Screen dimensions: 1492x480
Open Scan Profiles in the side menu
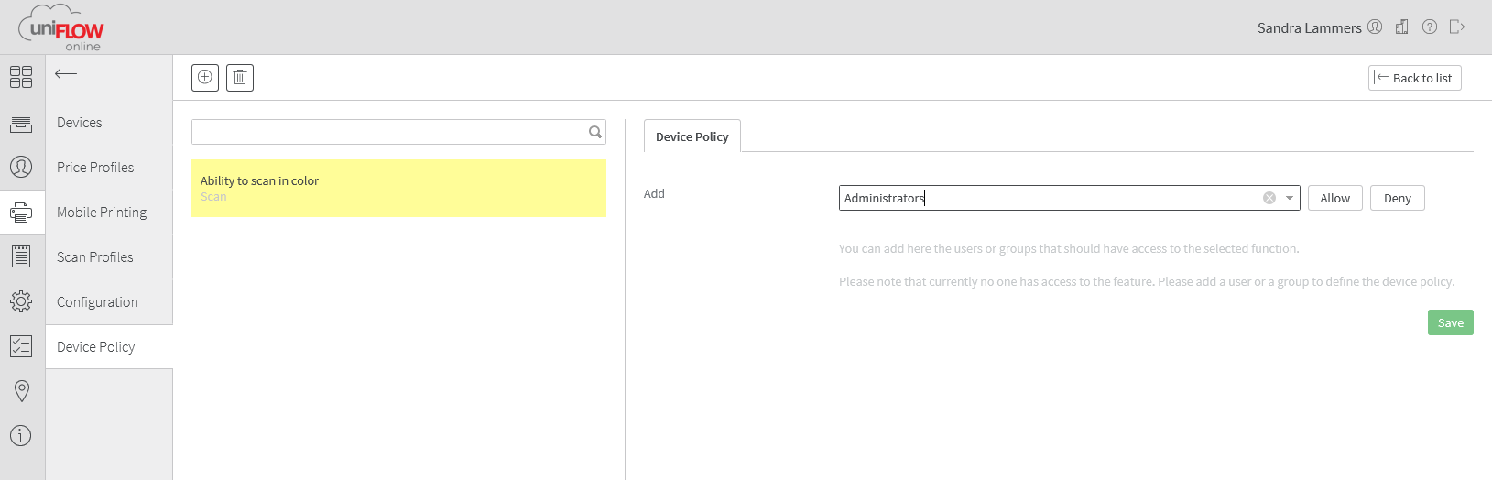[95, 257]
